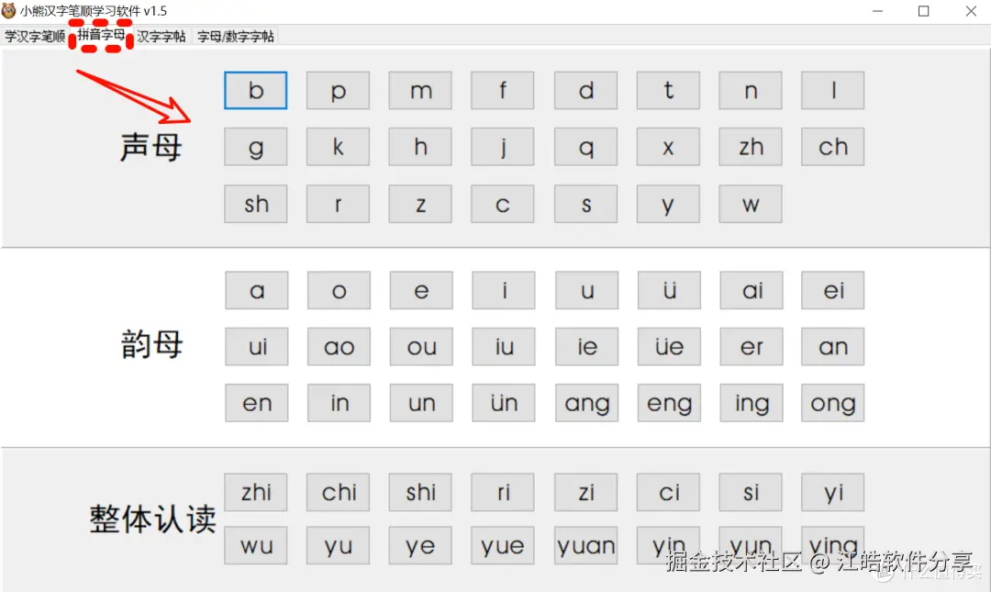Select the sh button in the third row

pos(255,204)
